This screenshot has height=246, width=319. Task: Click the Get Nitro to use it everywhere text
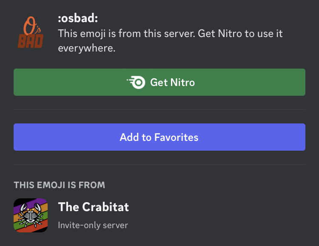click(170, 41)
